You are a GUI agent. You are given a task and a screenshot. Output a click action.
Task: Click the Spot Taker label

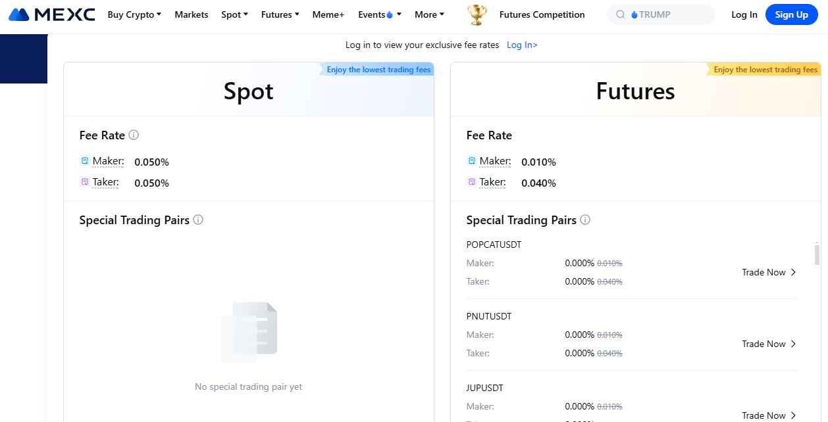(x=105, y=182)
